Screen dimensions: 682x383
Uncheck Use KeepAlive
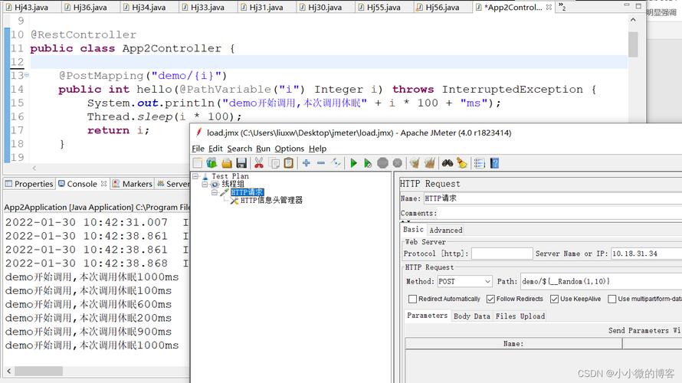coord(554,299)
